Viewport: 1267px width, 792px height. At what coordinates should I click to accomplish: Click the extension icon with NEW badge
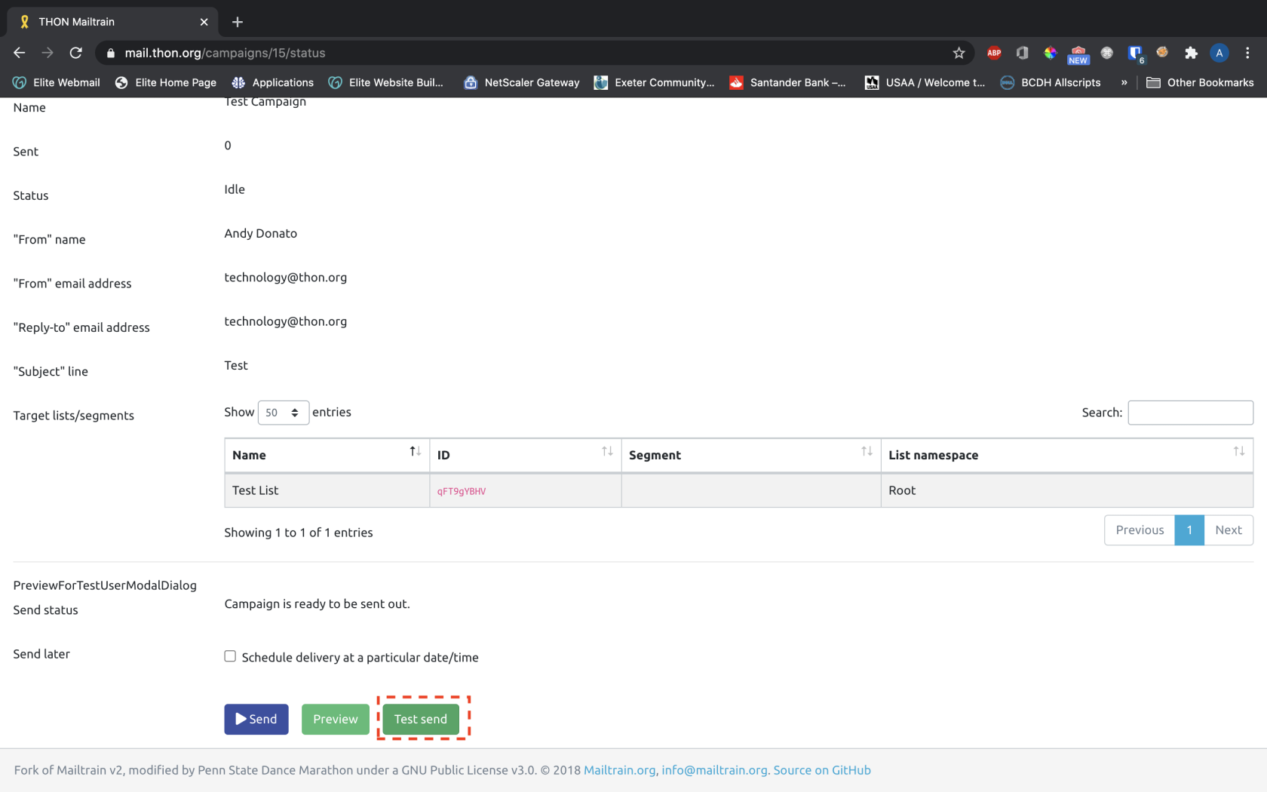coord(1078,54)
